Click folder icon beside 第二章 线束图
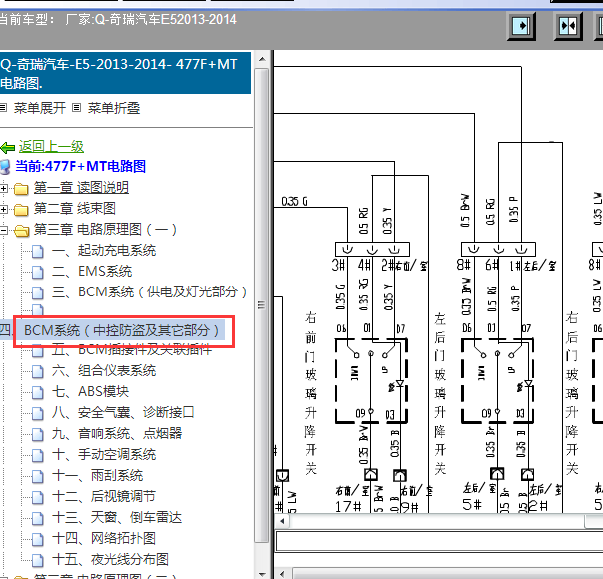Screen dimensions: 603x579 21,210
